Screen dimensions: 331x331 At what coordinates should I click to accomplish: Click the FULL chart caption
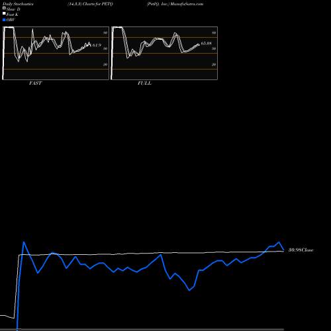144,83
